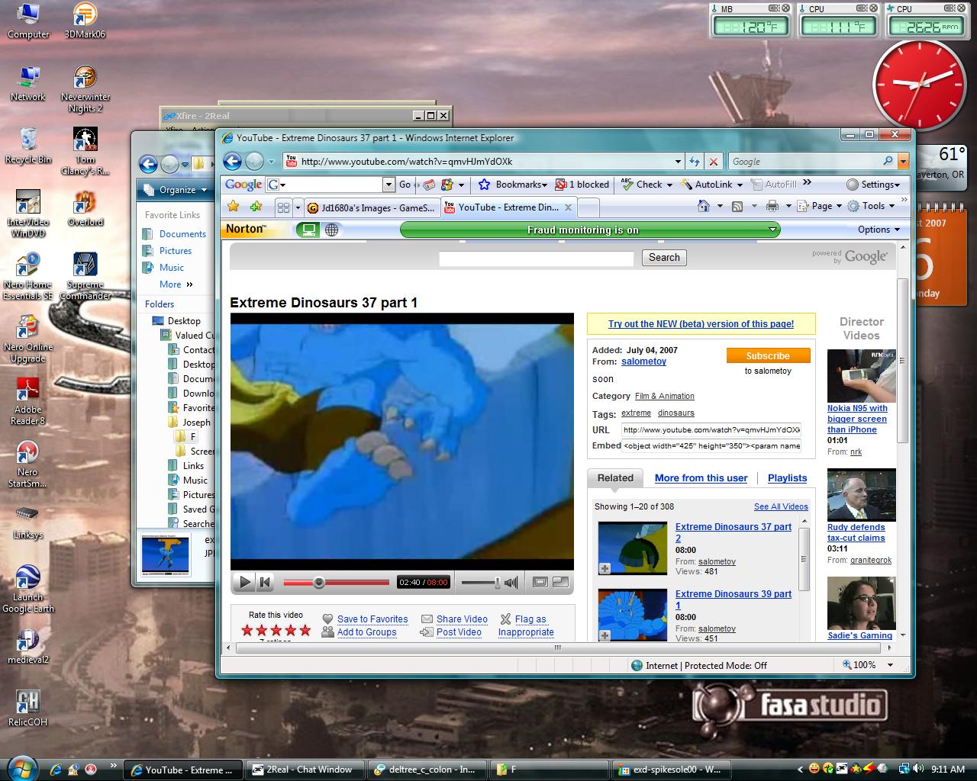
Task: Click the RSS feeds icon
Action: [x=737, y=206]
